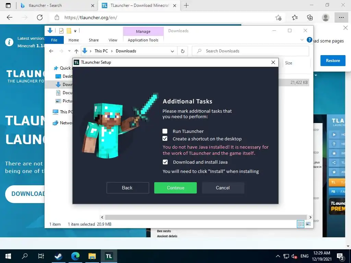Reload the tlauncher.org page

tap(40, 17)
